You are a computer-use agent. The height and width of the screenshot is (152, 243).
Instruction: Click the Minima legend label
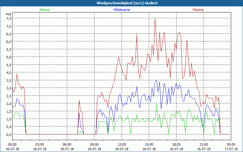(x=44, y=10)
